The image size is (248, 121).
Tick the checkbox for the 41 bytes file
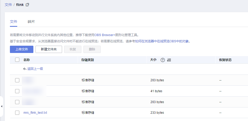[x=17, y=91]
